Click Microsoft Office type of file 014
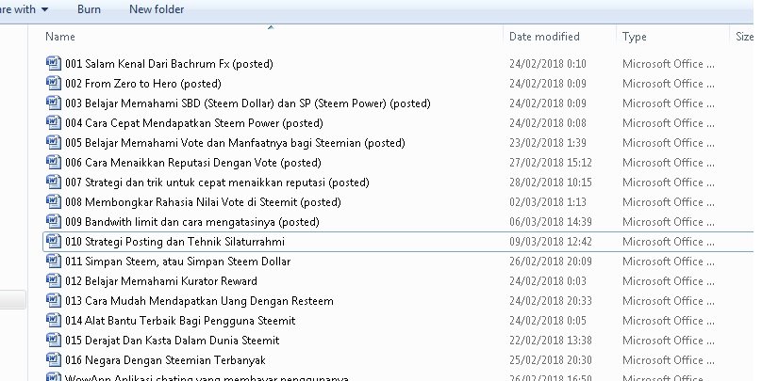The height and width of the screenshot is (381, 762). click(669, 321)
